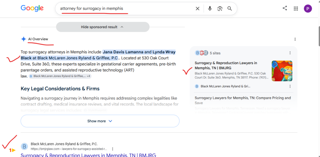This screenshot has width=320, height=157.
Task: Open the Google apps grid
Action: 296,8
